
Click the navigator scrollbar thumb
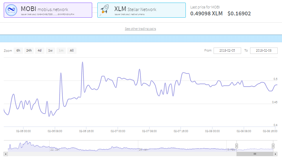click(x=255, y=154)
